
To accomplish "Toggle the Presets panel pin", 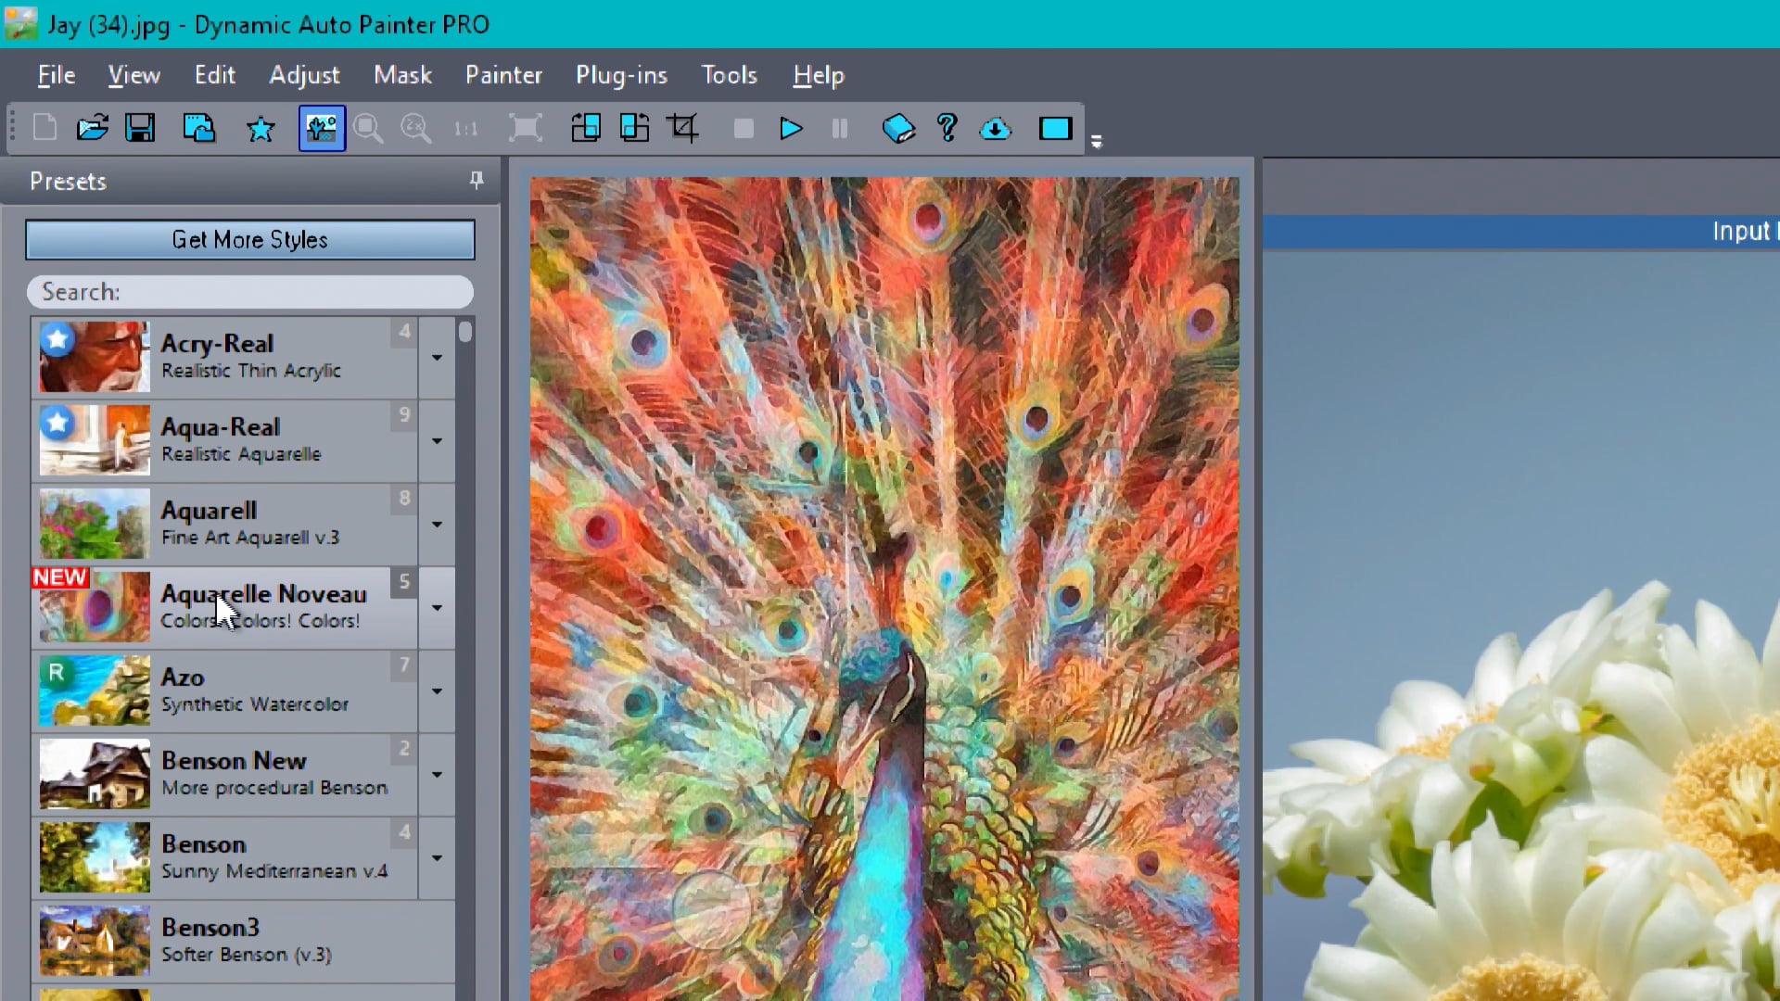I will coord(477,180).
